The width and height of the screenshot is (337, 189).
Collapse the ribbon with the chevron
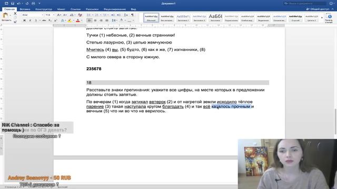tap(333, 9)
